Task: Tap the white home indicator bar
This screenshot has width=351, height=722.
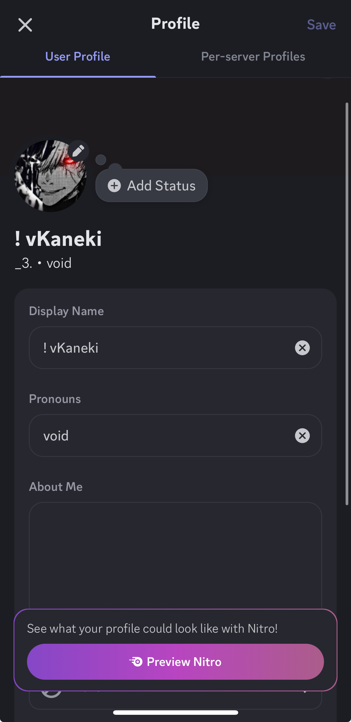Action: [175, 712]
